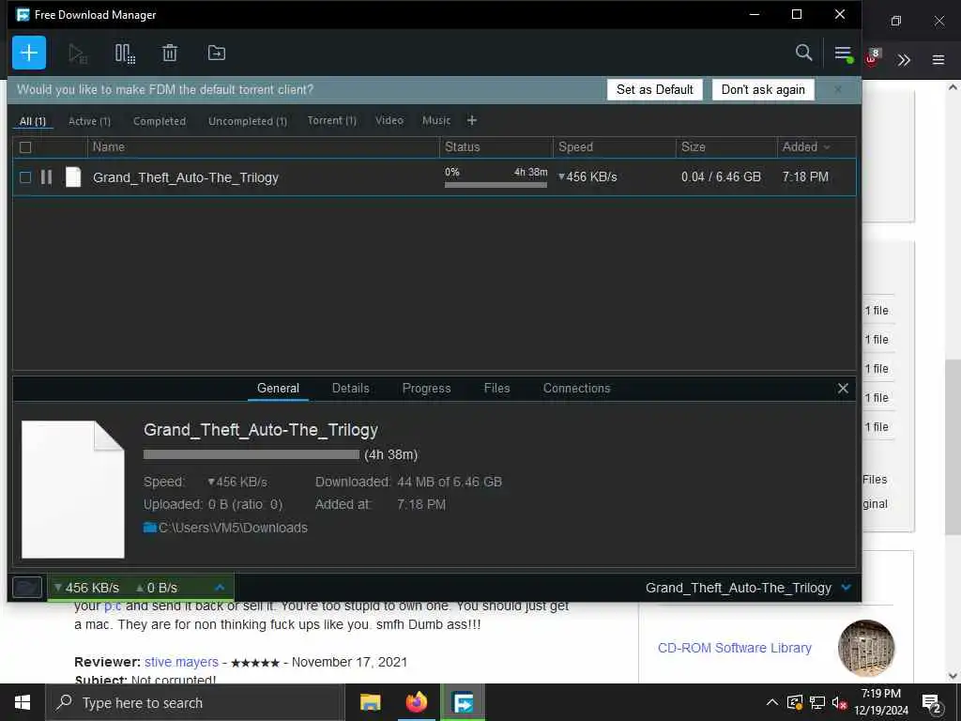This screenshot has height=721, width=961.
Task: Open the Details tab in bottom panel
Action: coord(351,388)
